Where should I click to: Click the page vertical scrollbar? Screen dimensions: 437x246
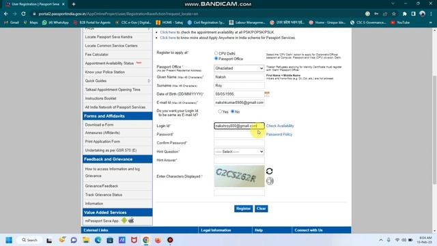[x=434, y=130]
